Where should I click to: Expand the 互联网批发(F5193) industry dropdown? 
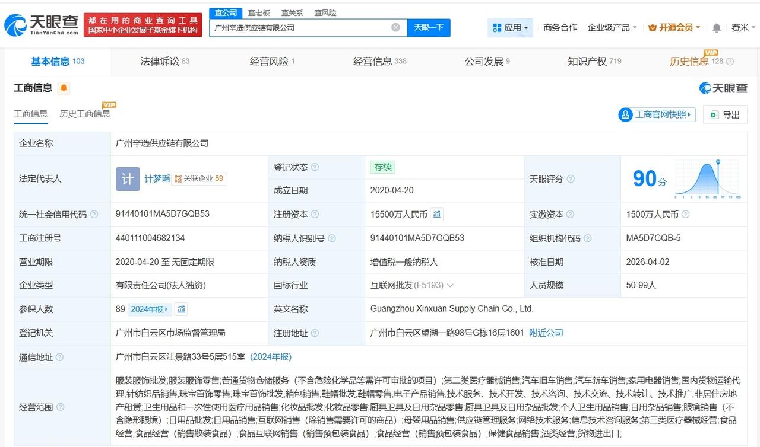coord(451,285)
